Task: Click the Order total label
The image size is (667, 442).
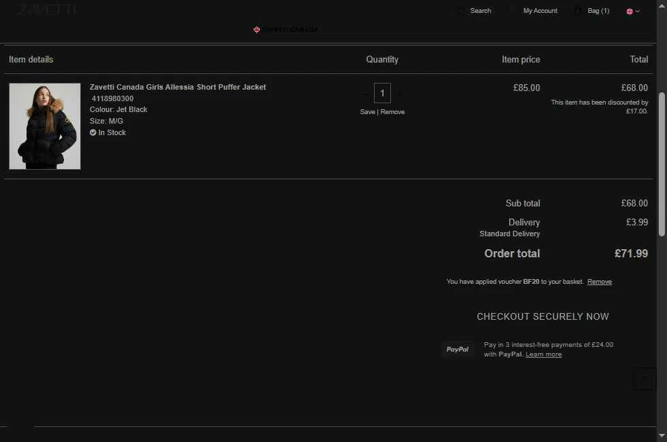Action: pos(512,253)
